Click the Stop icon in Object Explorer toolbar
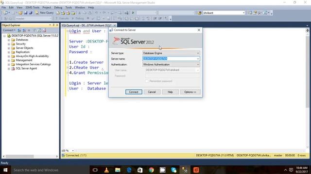 click(x=29, y=30)
